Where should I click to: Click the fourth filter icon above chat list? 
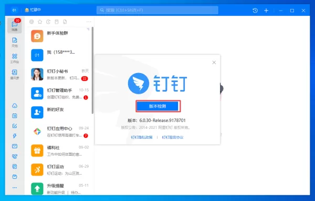[57, 22]
